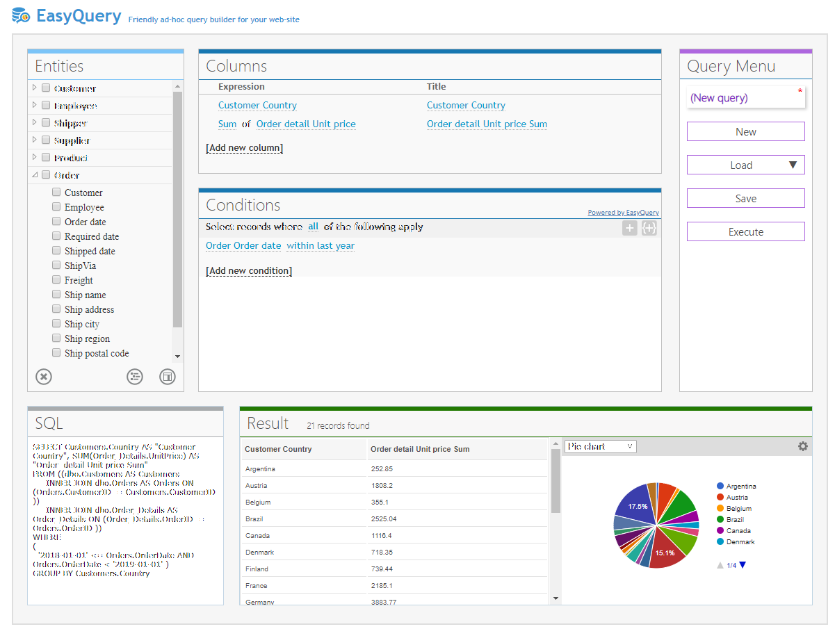
Task: Click the EasyQuery database logo icon
Action: (21, 15)
